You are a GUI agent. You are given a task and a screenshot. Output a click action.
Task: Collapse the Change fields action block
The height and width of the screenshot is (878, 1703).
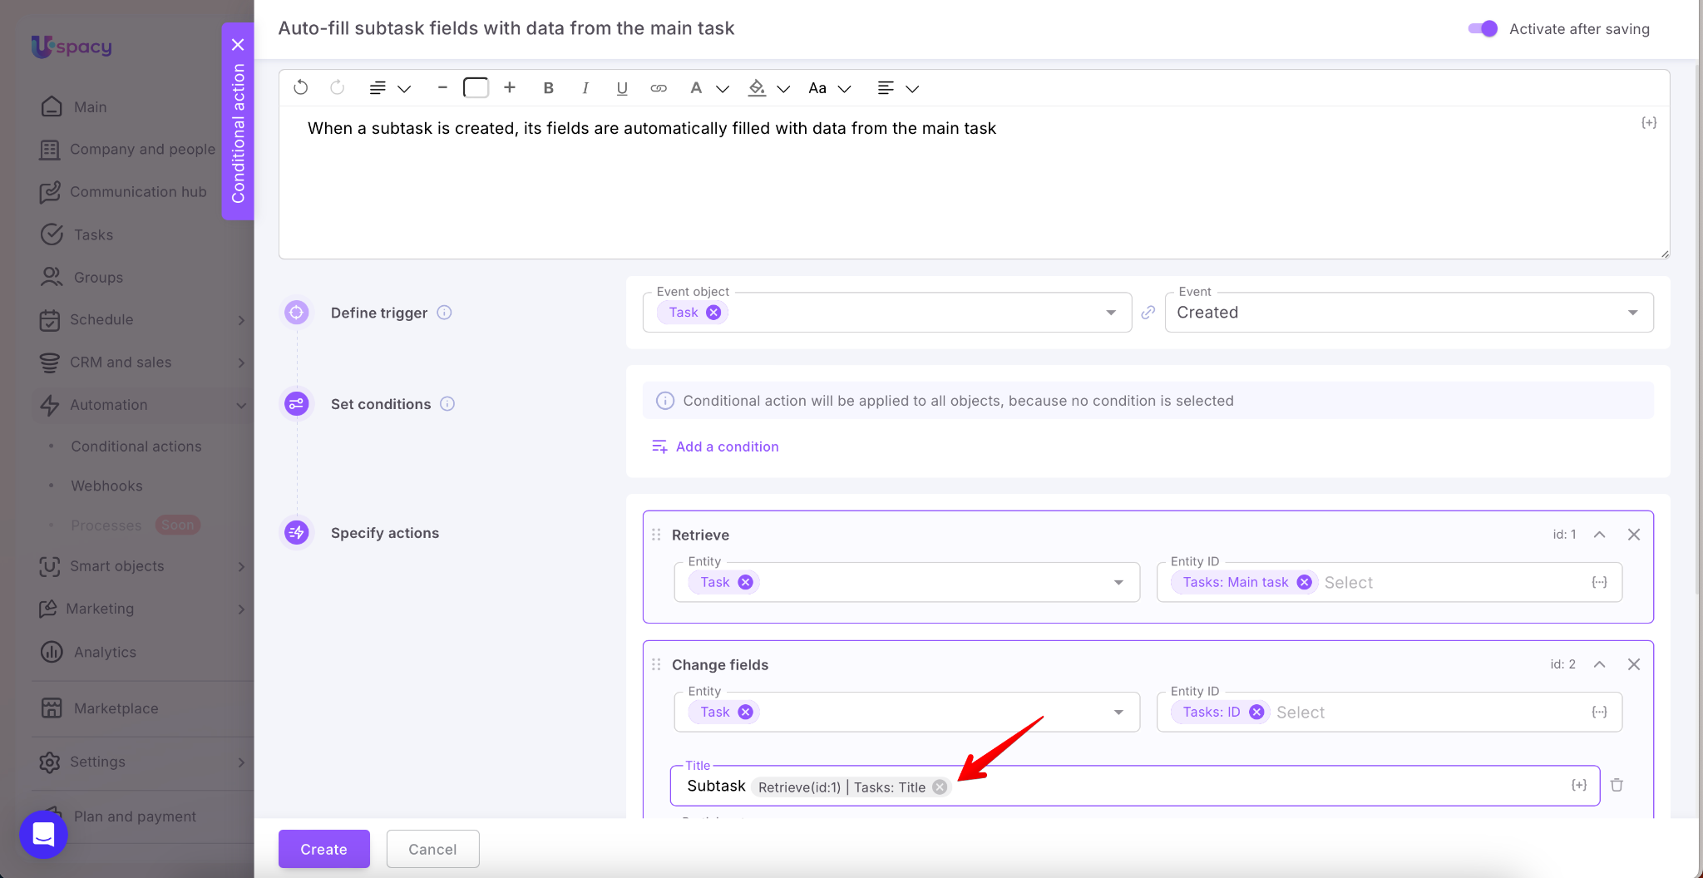(1599, 664)
